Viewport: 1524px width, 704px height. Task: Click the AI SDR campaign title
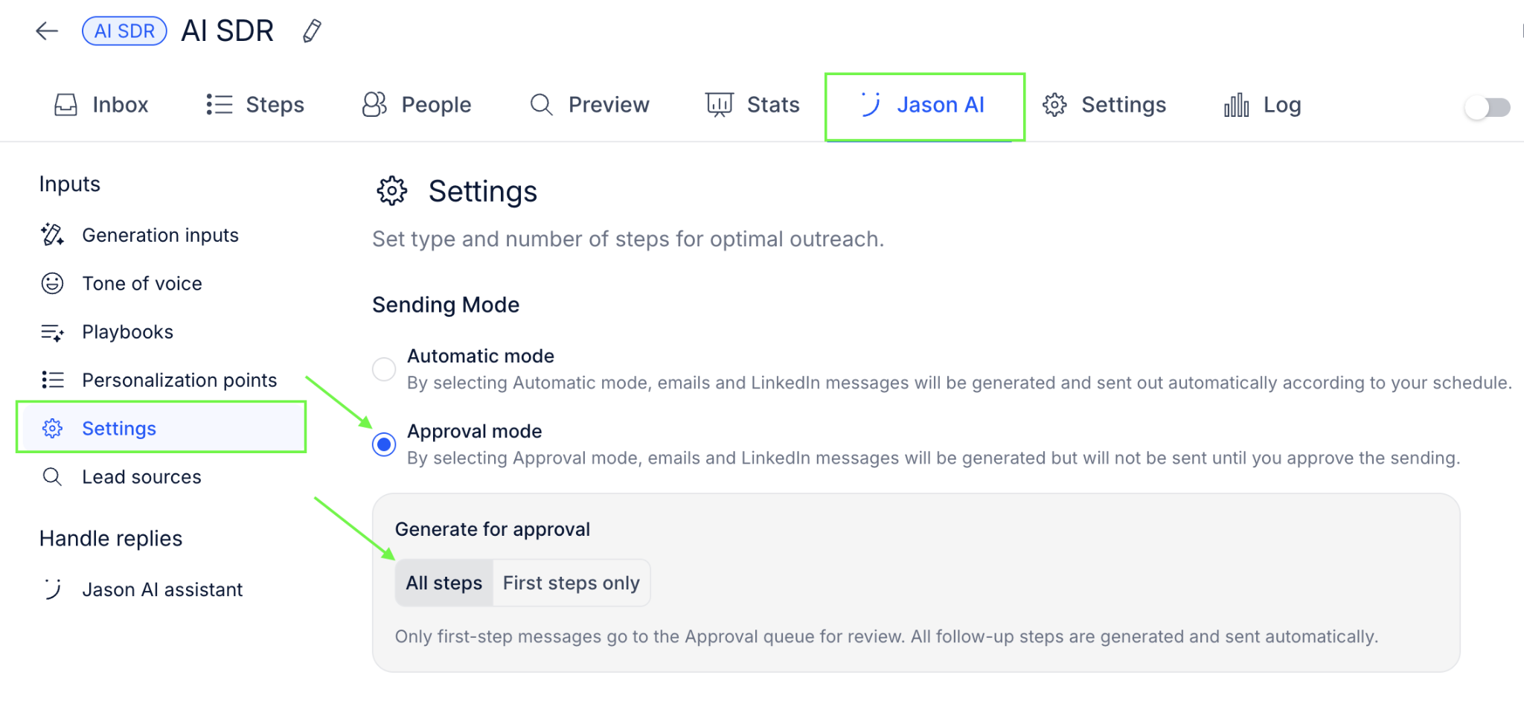click(228, 31)
